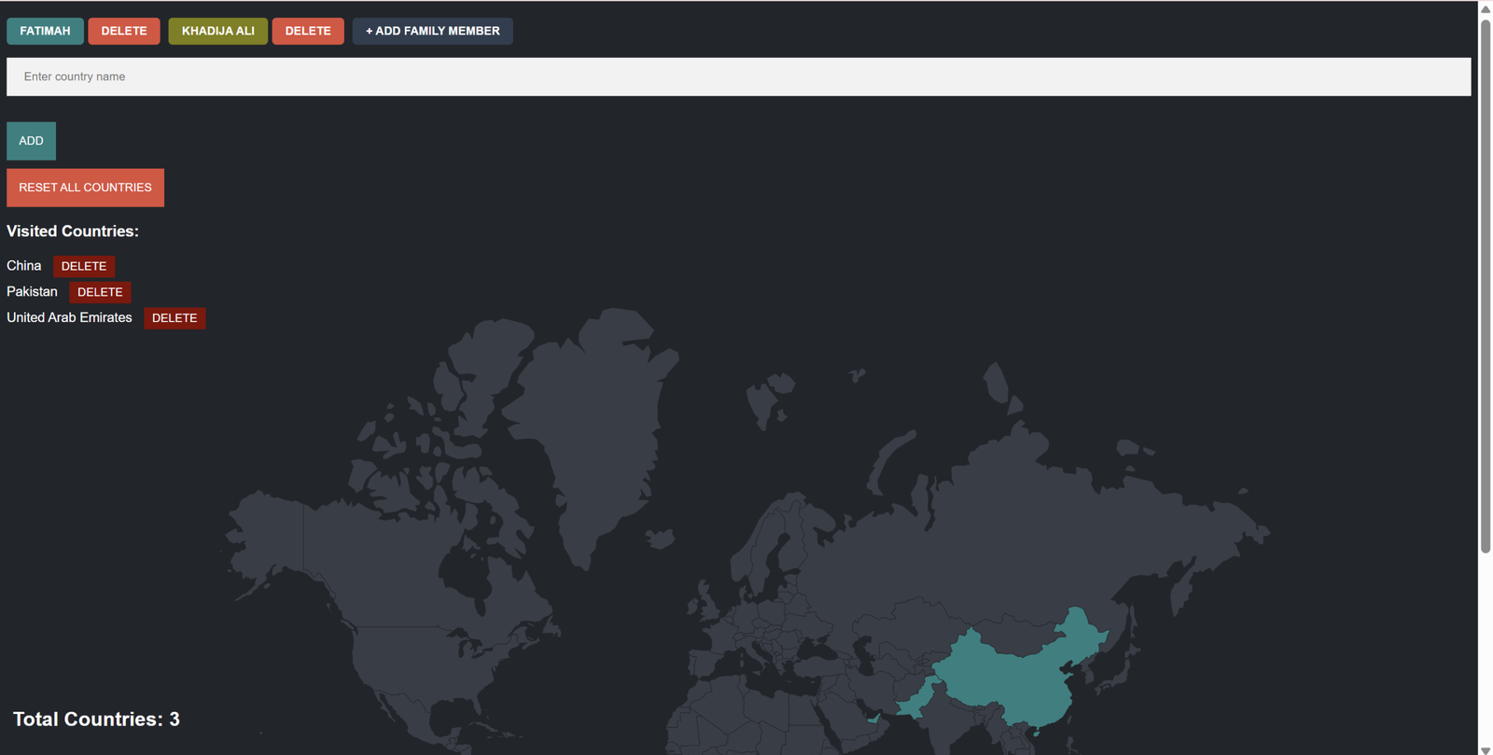Select the FATIMAH family member tab

pyautogui.click(x=45, y=31)
